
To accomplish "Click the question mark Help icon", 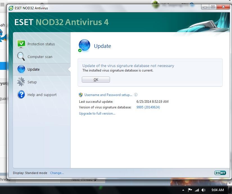I will (x=21, y=95).
